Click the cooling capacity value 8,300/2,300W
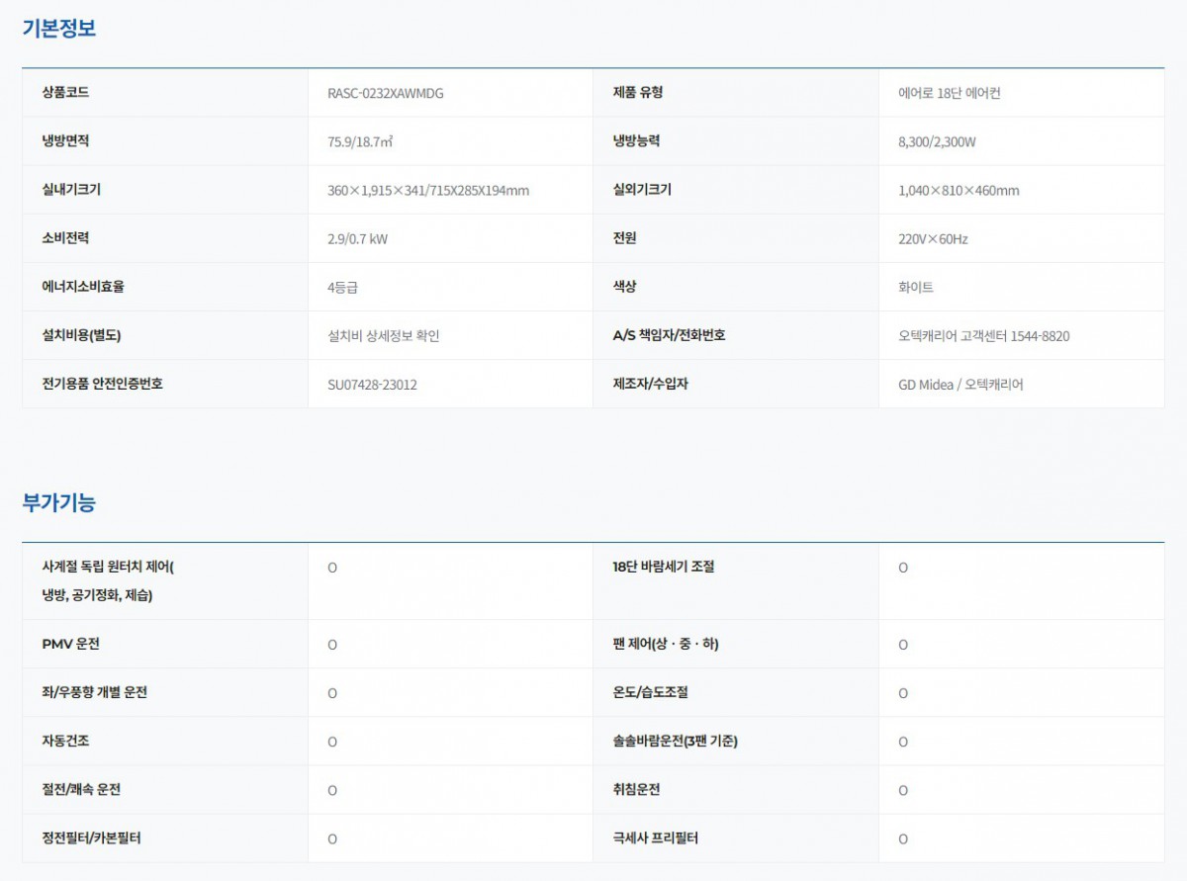The width and height of the screenshot is (1187, 881). click(x=937, y=142)
